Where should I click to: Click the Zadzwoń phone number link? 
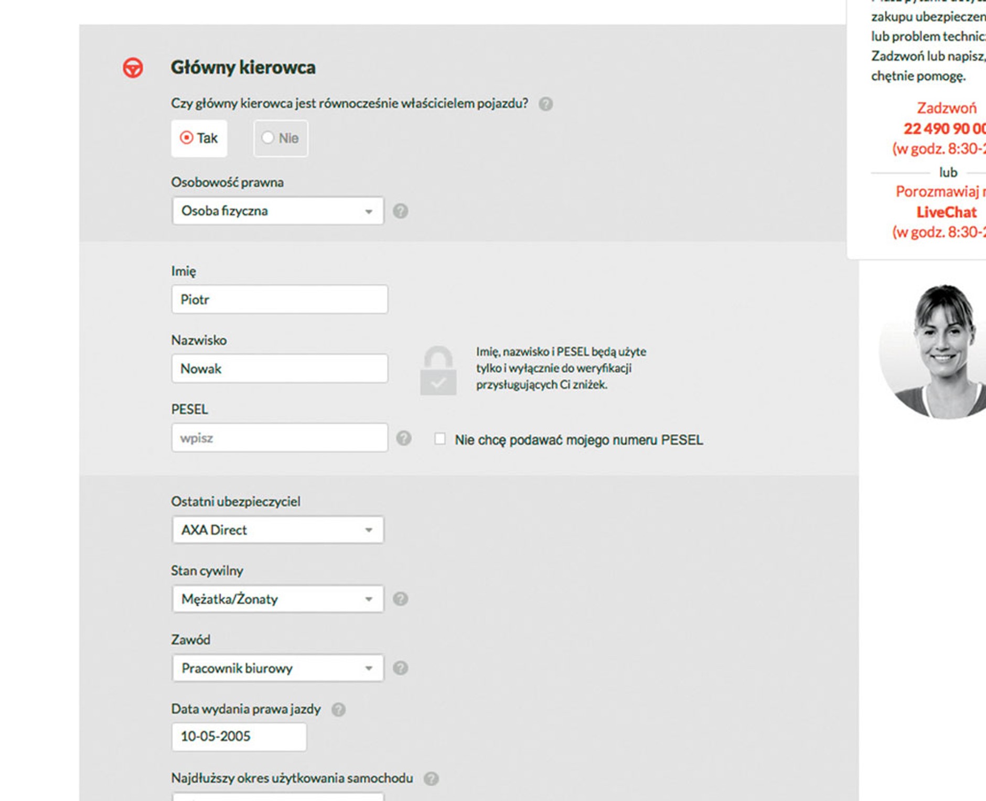[944, 128]
